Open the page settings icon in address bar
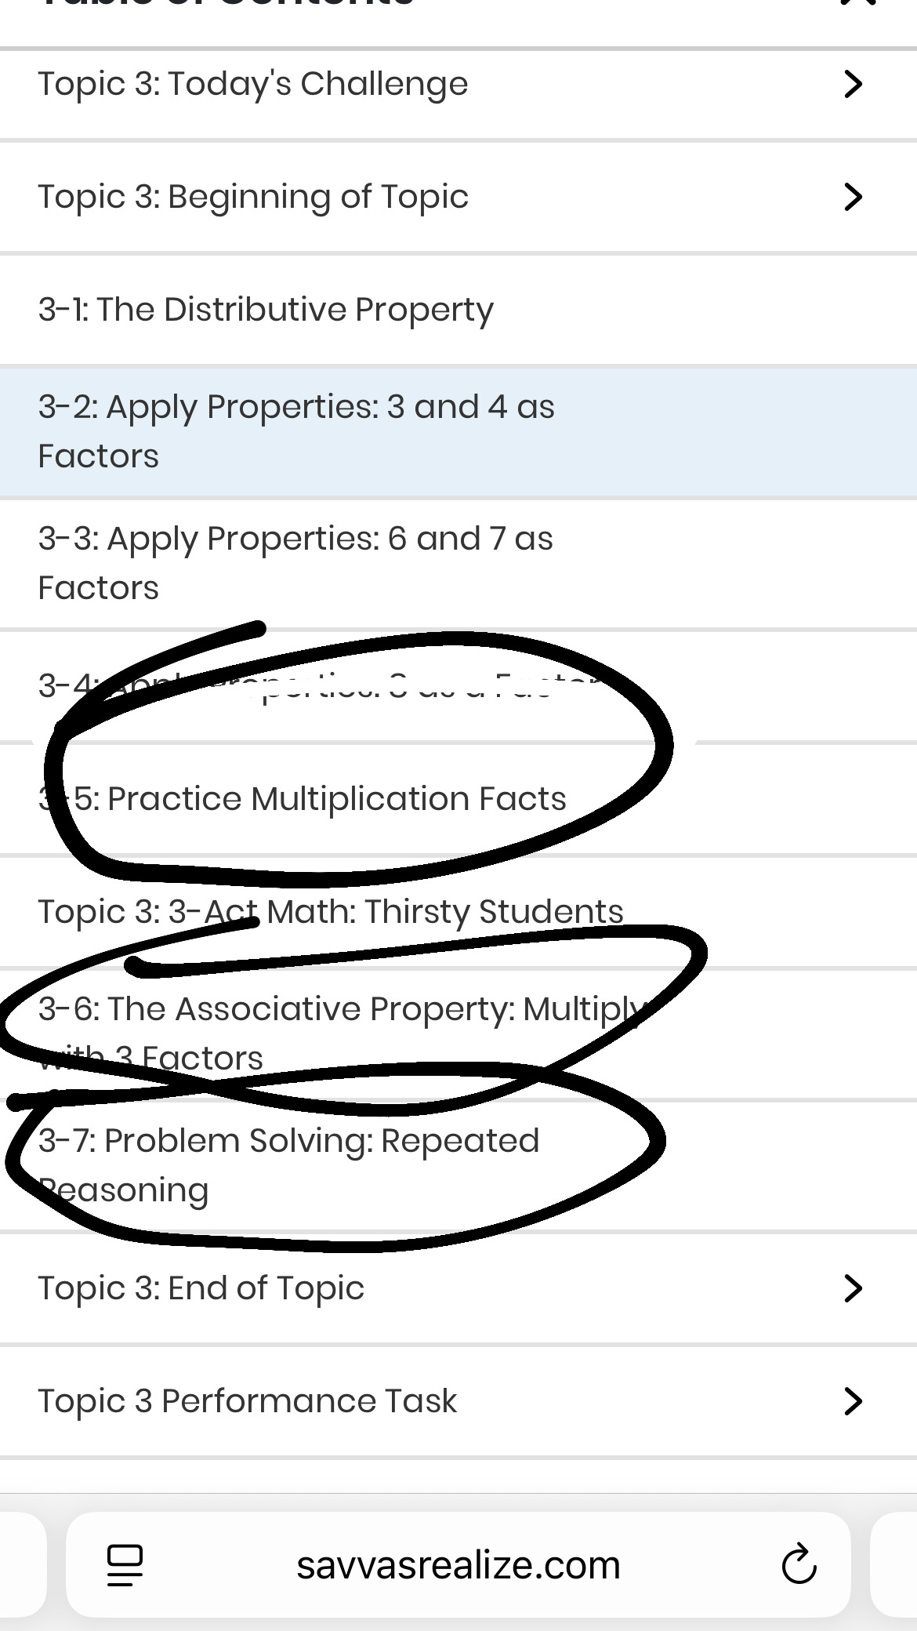 click(125, 1564)
